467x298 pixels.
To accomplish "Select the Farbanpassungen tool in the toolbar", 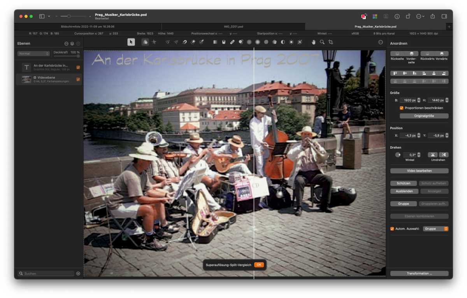I will pos(146,42).
